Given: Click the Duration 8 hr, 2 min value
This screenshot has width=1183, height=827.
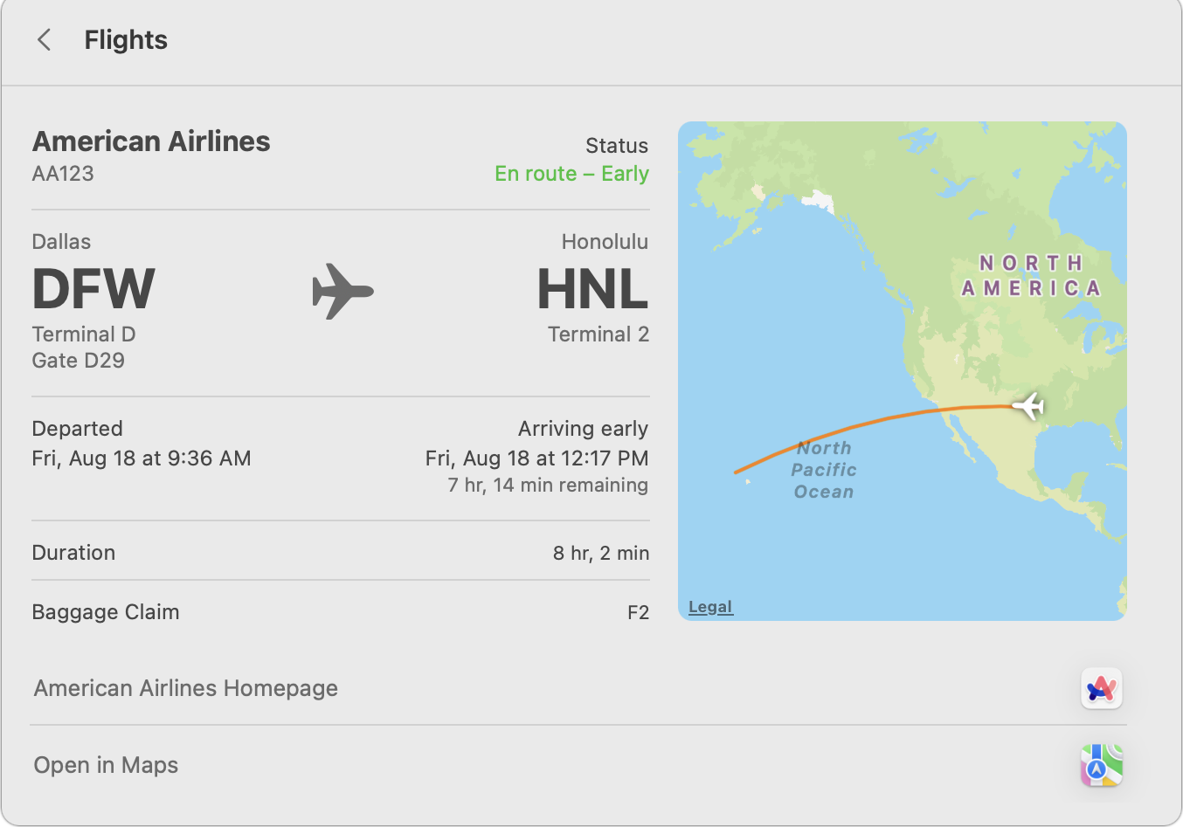Looking at the screenshot, I should 601,553.
